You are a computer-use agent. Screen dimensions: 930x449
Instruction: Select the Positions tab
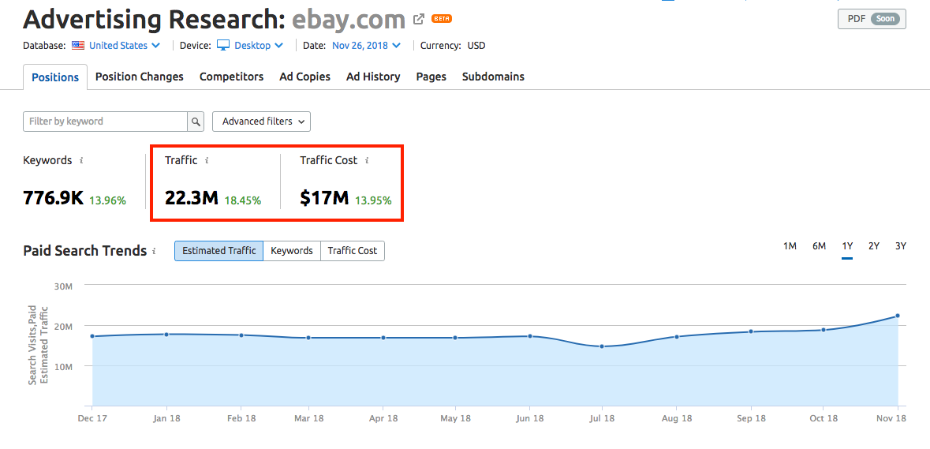coord(55,77)
